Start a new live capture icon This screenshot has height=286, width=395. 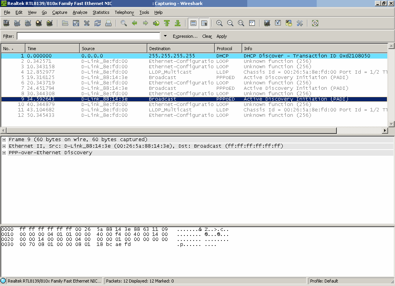tap(28, 23)
